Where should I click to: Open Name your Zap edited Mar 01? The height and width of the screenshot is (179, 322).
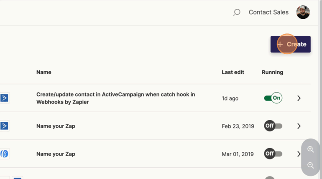[x=56, y=154]
